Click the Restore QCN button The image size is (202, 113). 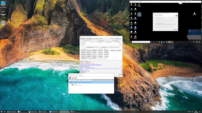click(x=106, y=55)
